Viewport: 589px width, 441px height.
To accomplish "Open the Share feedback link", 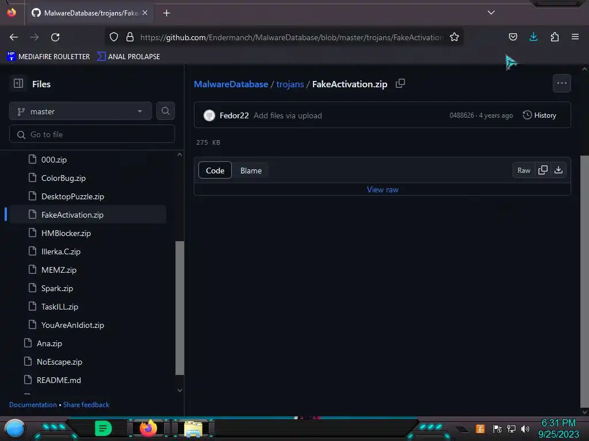I will pos(86,405).
